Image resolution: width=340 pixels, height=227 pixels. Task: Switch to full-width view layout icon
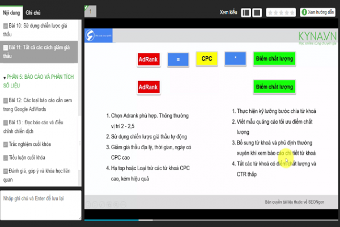(x=258, y=12)
